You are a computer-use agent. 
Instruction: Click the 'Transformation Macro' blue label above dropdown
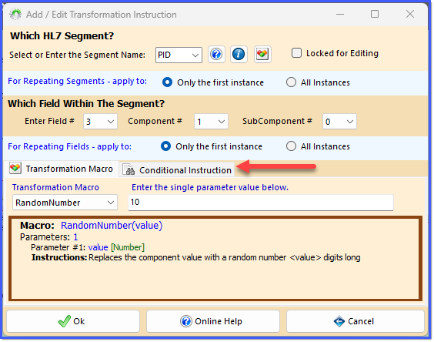pos(55,187)
